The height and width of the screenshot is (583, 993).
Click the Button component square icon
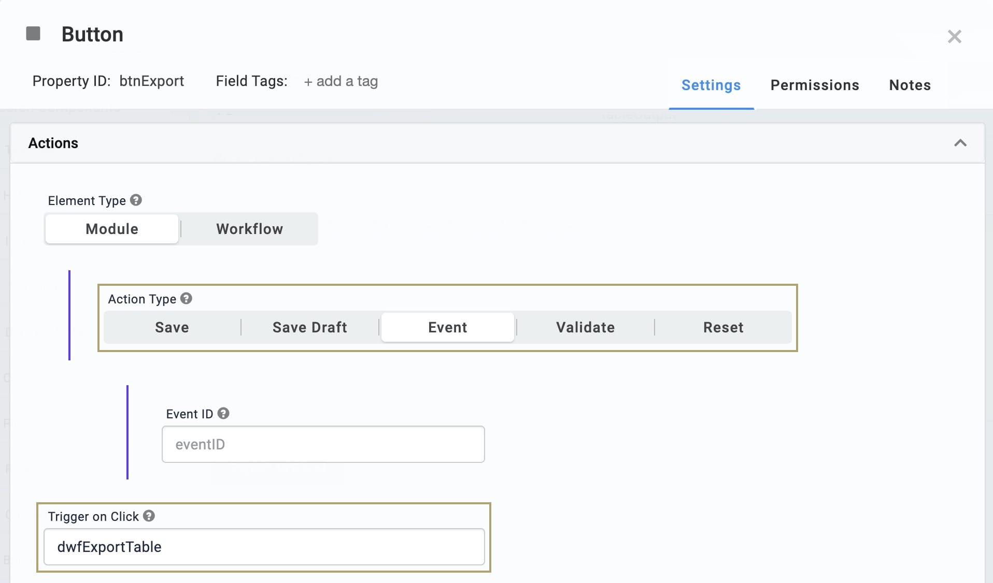click(x=33, y=34)
